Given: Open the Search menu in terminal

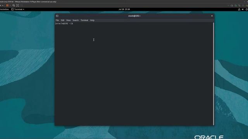Looking at the screenshot, I should click(76, 20).
